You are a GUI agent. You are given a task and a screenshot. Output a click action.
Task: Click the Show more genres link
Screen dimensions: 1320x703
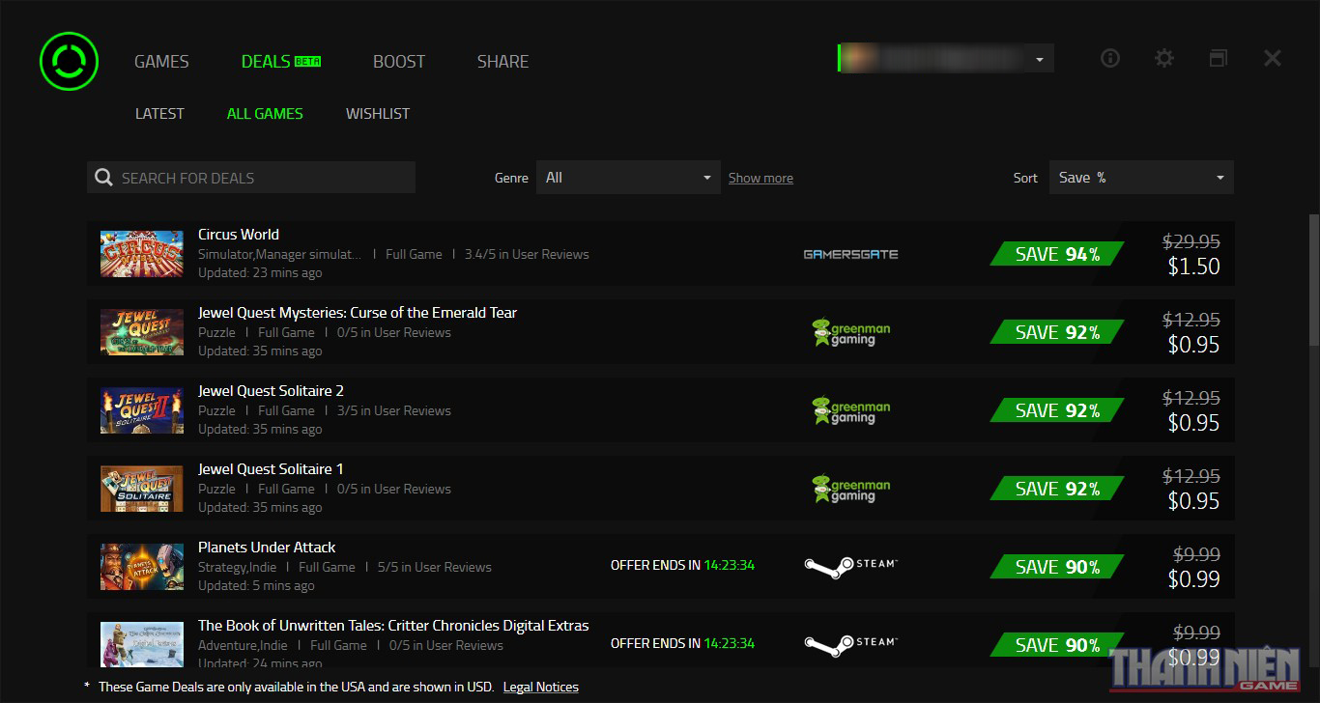[760, 178]
